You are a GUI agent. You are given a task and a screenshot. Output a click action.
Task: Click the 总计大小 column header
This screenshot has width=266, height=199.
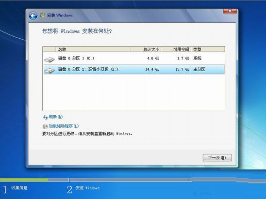coord(146,49)
